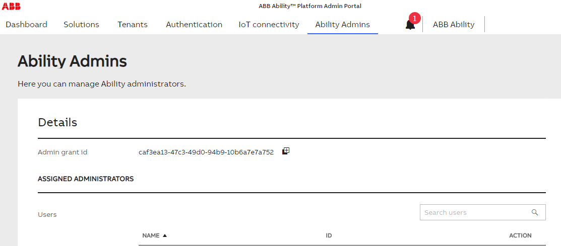Screen dimensions: 561x246
Task: Click the ABB logo
Action: click(11, 6)
